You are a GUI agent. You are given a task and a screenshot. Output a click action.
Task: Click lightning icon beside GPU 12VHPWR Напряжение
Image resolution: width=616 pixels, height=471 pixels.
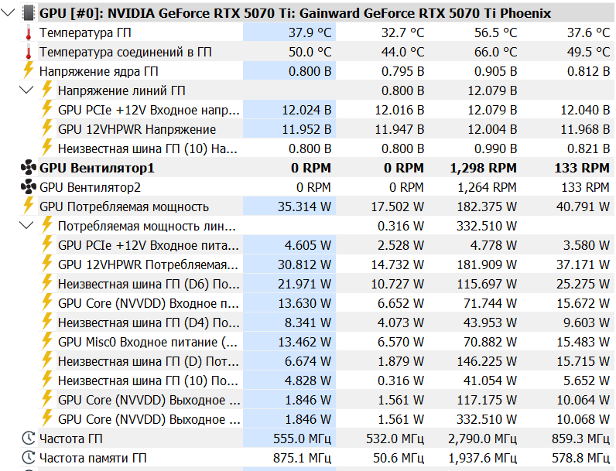tap(47, 128)
